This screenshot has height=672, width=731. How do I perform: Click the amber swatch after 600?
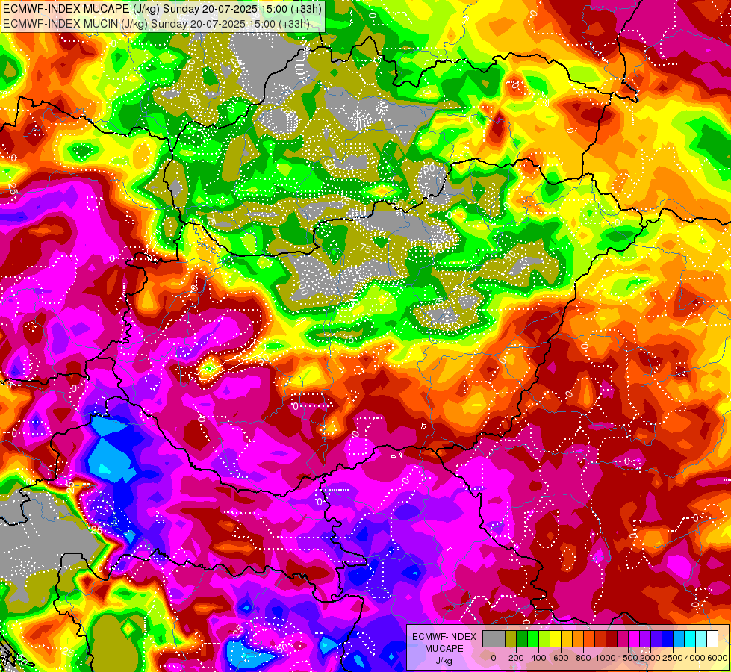(x=567, y=639)
